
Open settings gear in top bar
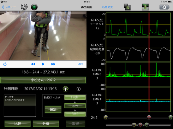(x=165, y=7)
